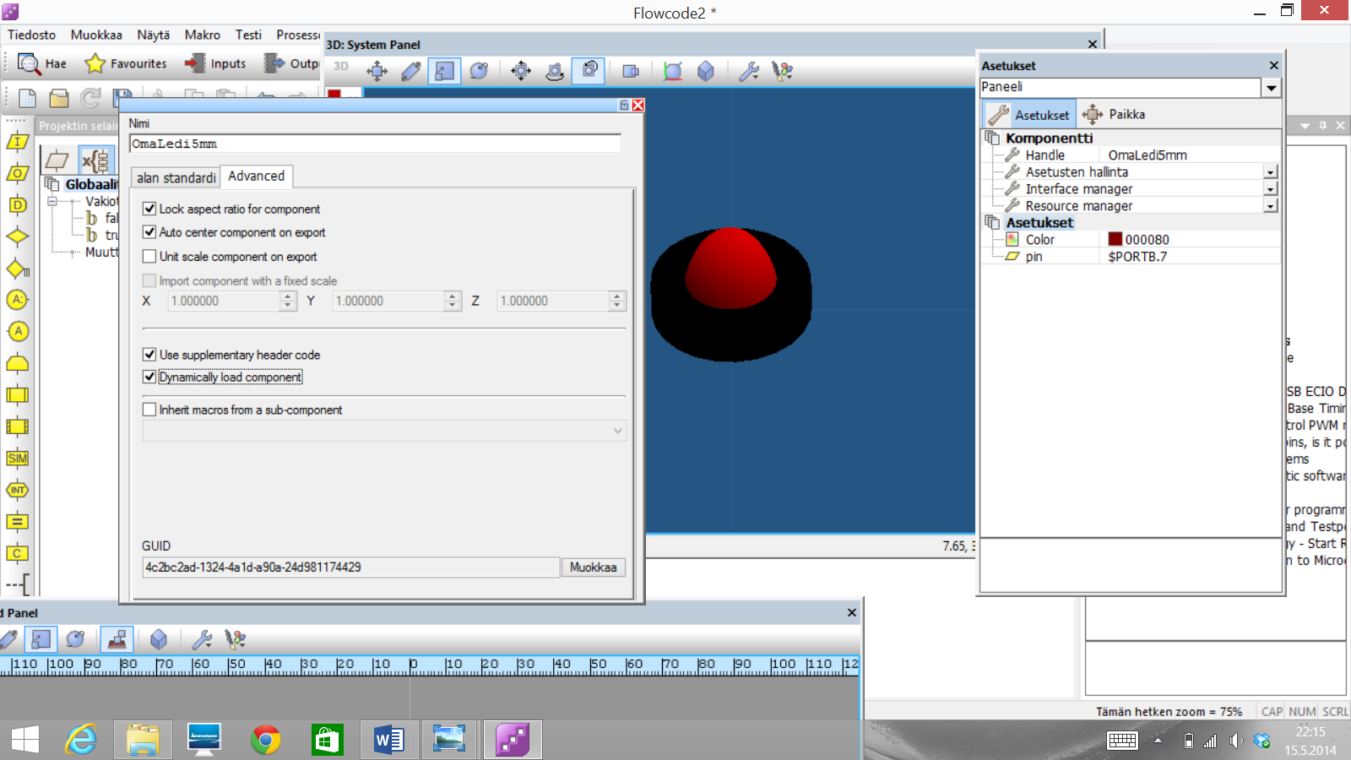Click the Color swatch 000080
Screen dimensions: 1351x760
tap(1115, 239)
